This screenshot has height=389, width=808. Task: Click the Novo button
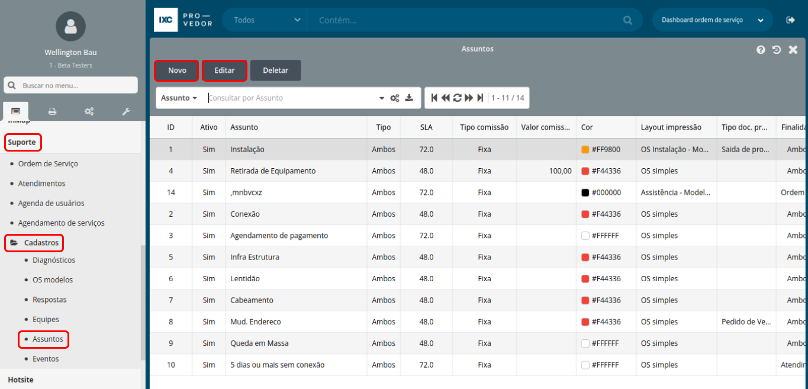[x=177, y=70]
